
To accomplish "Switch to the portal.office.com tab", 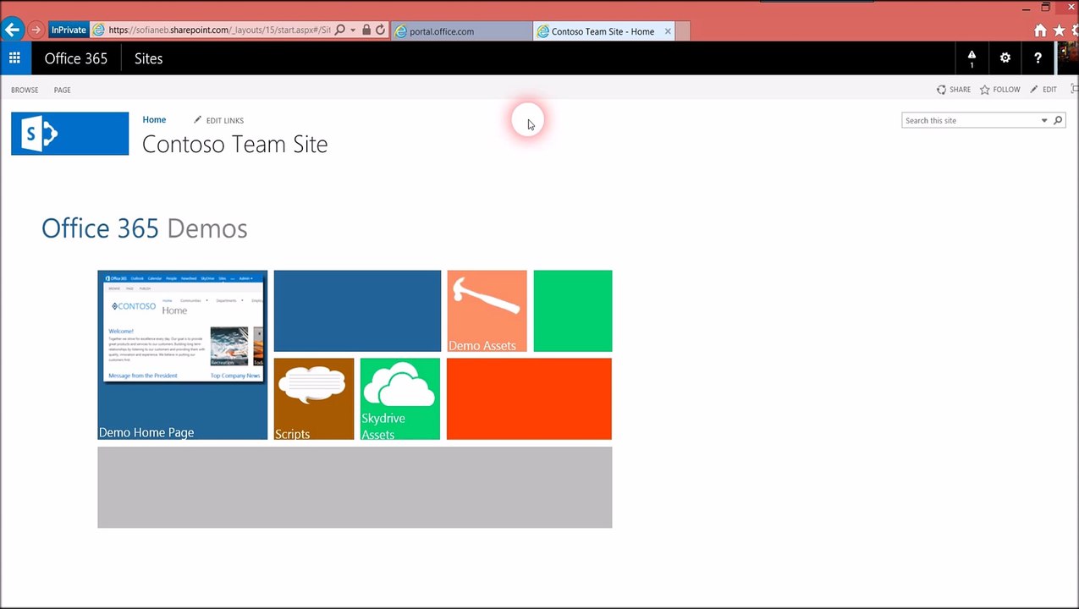I will (462, 31).
